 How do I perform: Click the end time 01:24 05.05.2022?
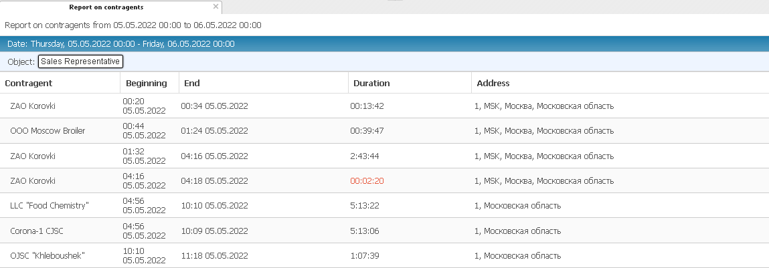point(215,130)
